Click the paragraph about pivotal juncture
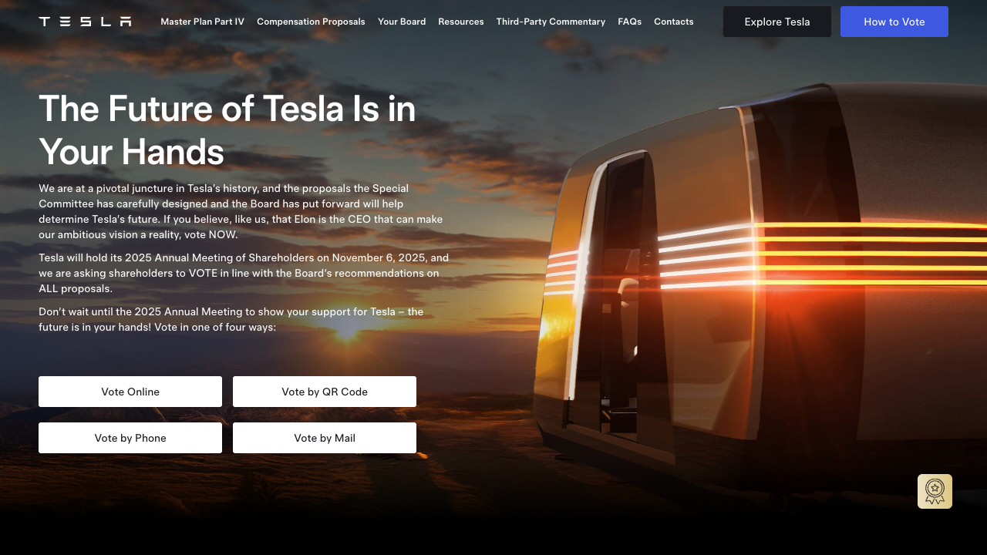This screenshot has width=987, height=555. [241, 211]
